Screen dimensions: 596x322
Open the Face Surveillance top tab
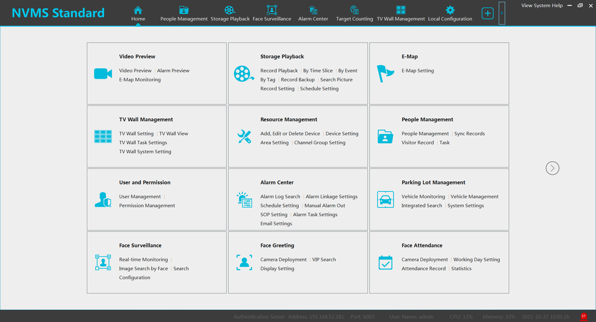click(272, 13)
